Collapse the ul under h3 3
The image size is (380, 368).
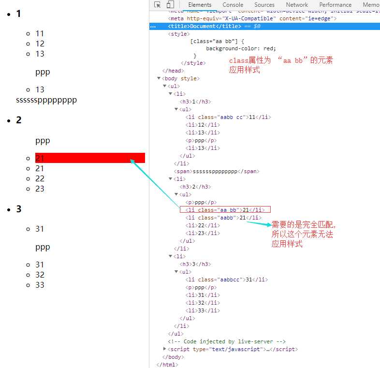pyautogui.click(x=176, y=271)
